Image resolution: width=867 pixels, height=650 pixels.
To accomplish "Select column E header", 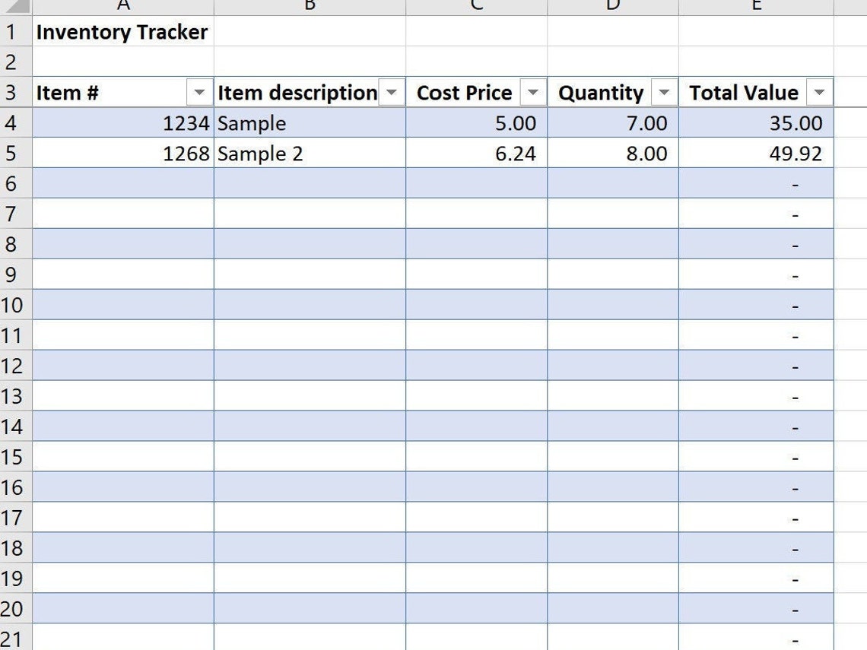I will tap(757, 6).
